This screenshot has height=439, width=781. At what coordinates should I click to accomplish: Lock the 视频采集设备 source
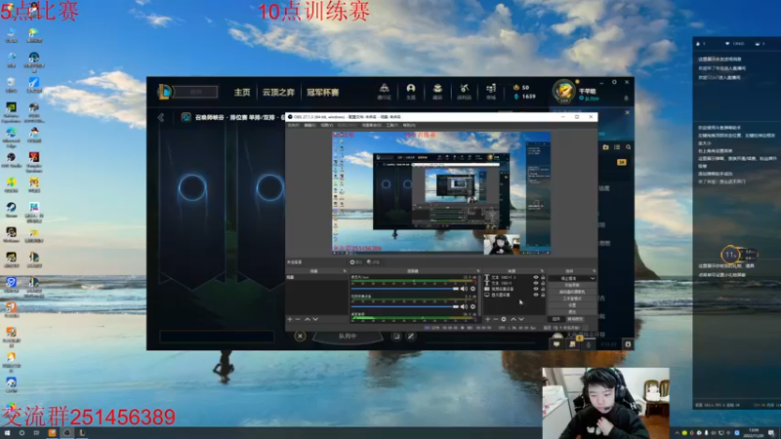543,289
